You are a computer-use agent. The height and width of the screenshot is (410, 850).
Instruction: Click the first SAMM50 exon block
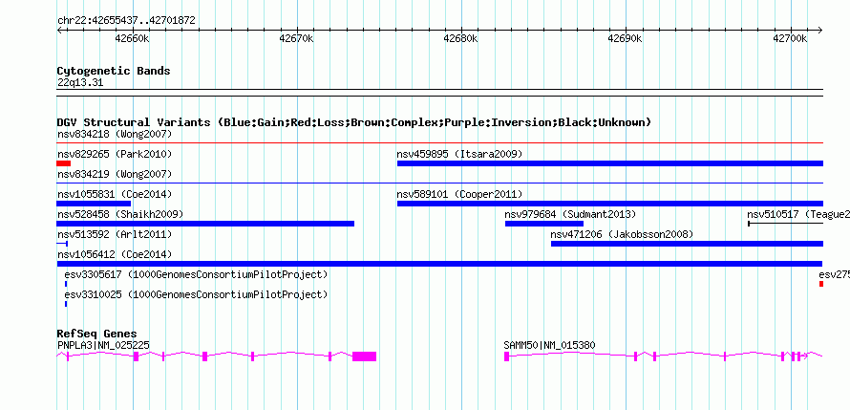click(x=507, y=356)
